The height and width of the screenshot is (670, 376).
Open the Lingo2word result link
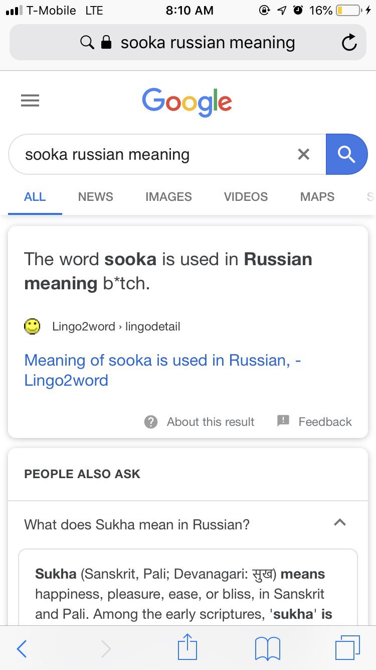(161, 370)
